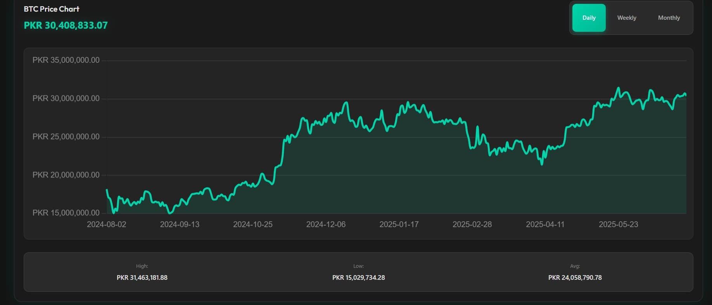The width and height of the screenshot is (712, 305).
Task: Click the High value PKR 31,463,181.88
Action: point(142,277)
